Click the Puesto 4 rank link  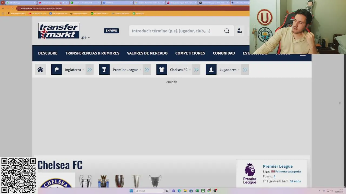pyautogui.click(x=274, y=176)
